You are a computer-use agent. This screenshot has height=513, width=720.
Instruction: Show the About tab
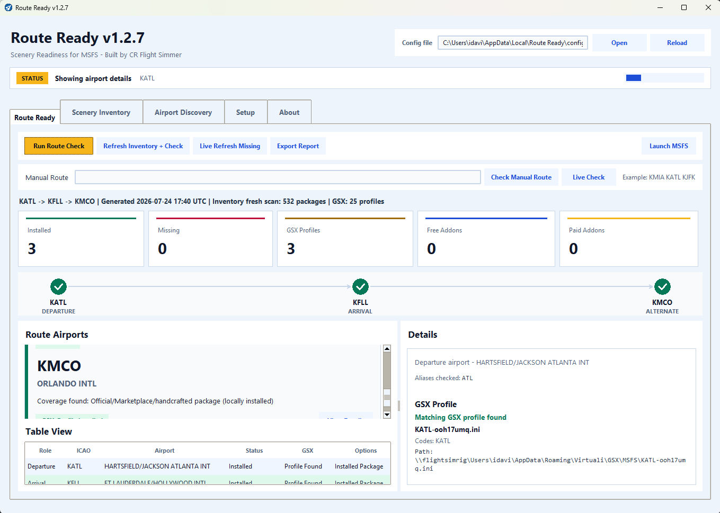(289, 112)
